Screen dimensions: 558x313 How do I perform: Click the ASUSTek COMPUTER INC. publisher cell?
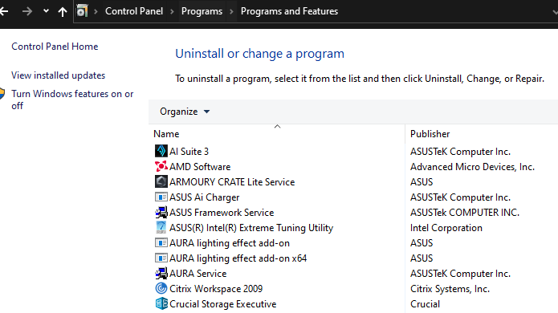point(465,213)
